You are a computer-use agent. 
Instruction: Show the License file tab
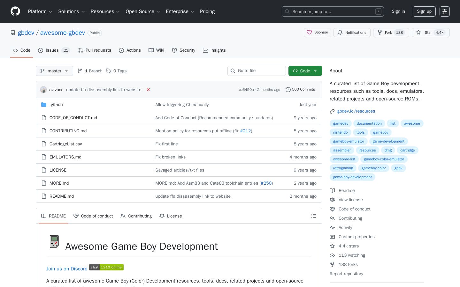pyautogui.click(x=171, y=216)
